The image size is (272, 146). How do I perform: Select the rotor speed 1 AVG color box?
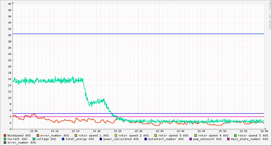76,135
